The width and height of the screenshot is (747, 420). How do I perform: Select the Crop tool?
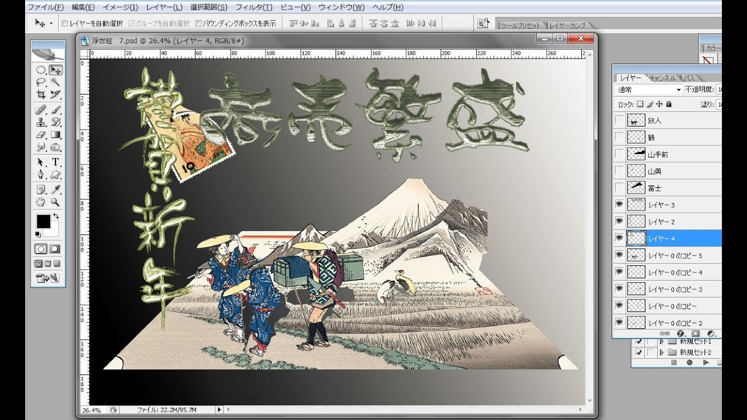point(41,94)
